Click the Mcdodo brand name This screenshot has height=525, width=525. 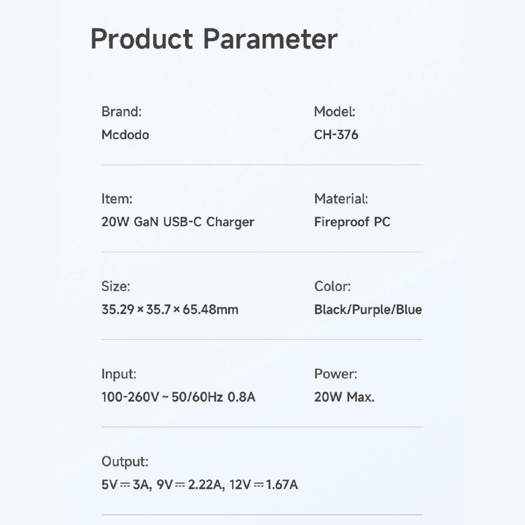[x=125, y=135]
